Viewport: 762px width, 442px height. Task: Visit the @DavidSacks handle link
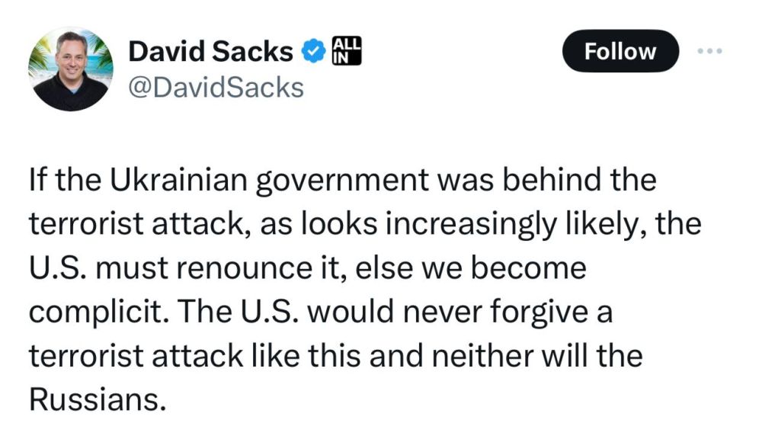pyautogui.click(x=216, y=88)
